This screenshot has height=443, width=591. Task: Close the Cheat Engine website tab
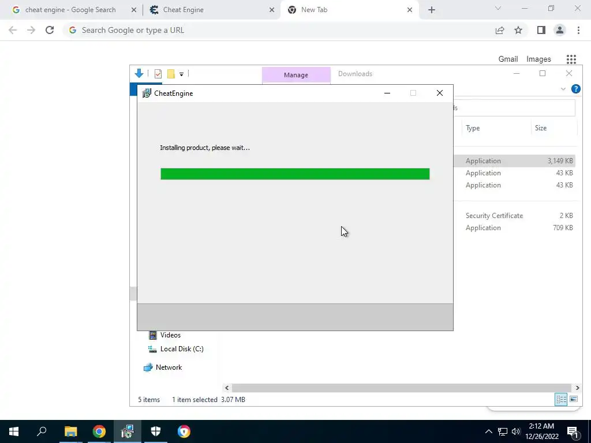tap(272, 10)
